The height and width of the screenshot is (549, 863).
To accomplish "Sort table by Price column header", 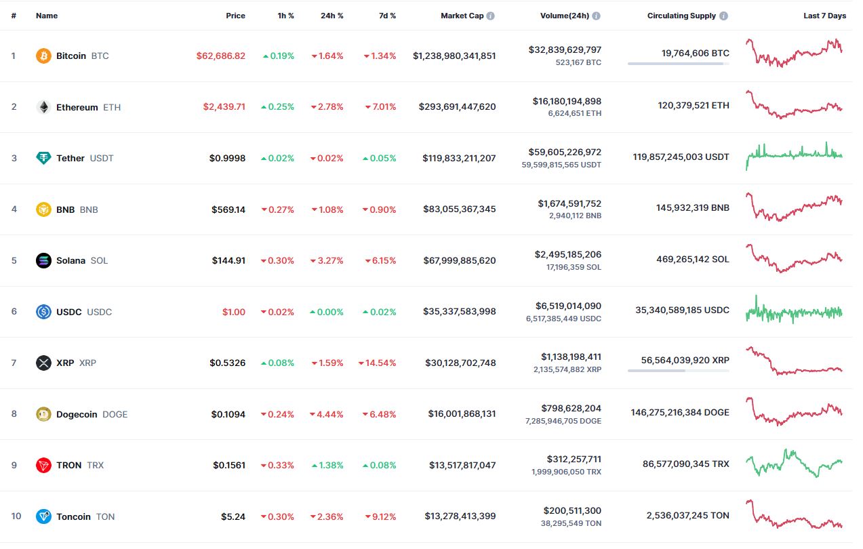I will pos(235,16).
